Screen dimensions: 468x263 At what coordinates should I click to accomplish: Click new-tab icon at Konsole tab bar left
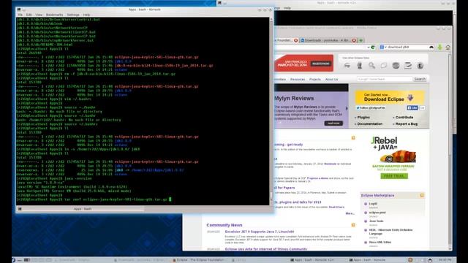click(20, 209)
